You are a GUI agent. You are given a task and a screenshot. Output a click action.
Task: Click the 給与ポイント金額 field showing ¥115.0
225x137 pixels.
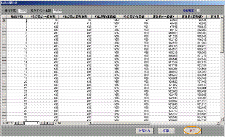(x=58, y=11)
